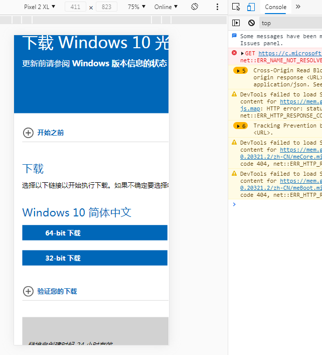
Task: Click the viewport width field showing 411
Action: 76,7
